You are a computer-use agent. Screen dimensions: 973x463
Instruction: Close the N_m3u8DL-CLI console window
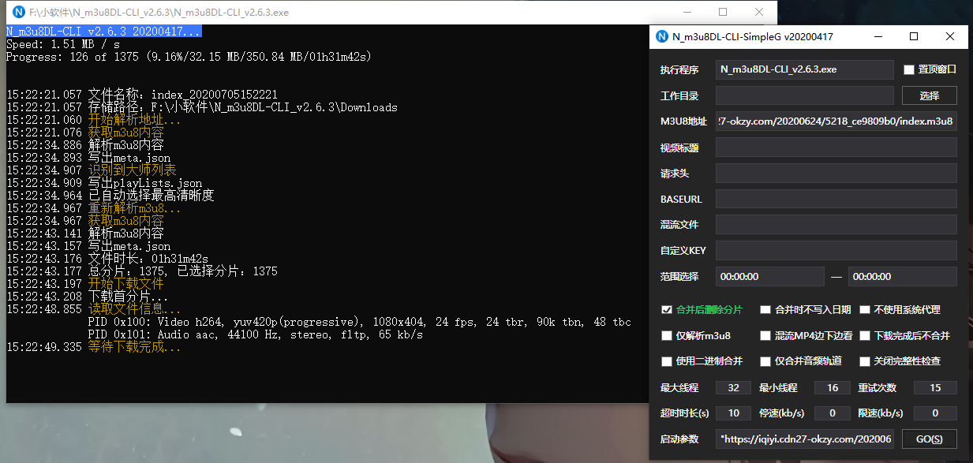759,12
